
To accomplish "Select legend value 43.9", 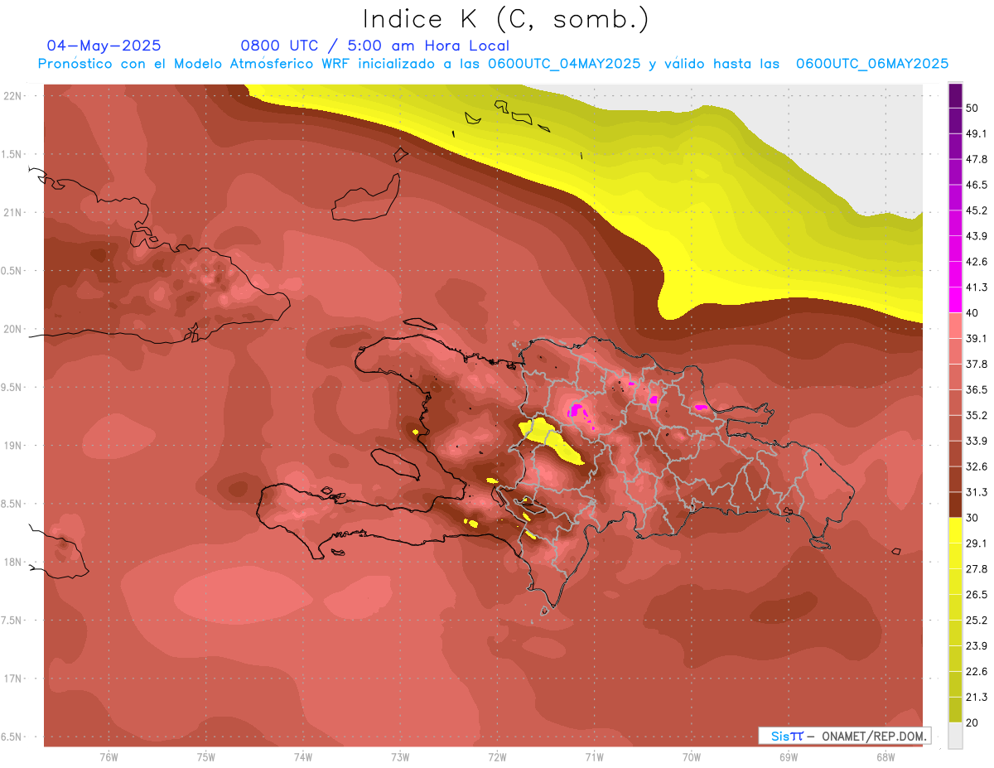I will (x=977, y=236).
